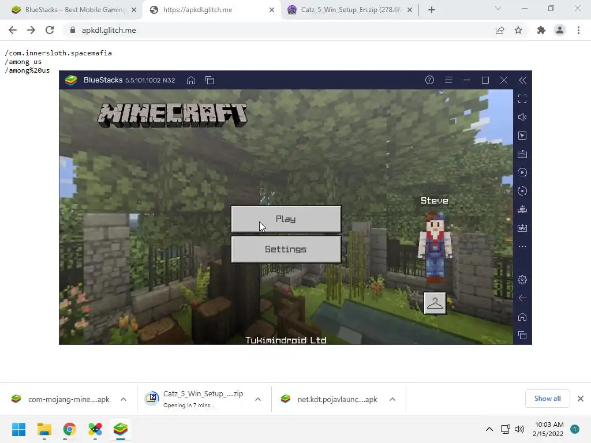Open the dressing room hanger icon

pyautogui.click(x=435, y=303)
